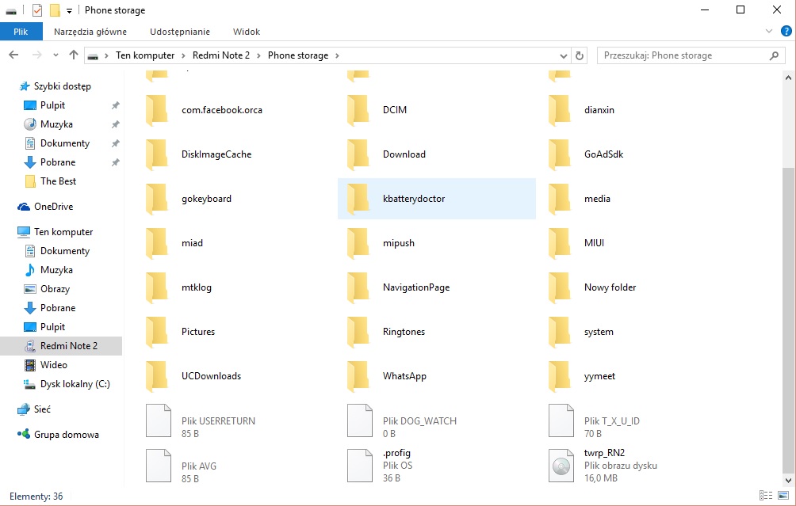Viewport: 796px width, 506px height.
Task: Open the Help question mark icon
Action: pos(786,32)
